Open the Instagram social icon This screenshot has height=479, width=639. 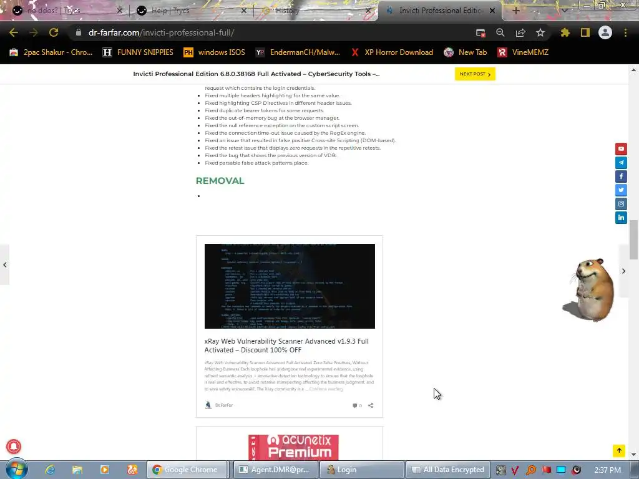coord(621,204)
